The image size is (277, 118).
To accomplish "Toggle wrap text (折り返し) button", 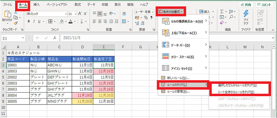I will (x=124, y=14).
